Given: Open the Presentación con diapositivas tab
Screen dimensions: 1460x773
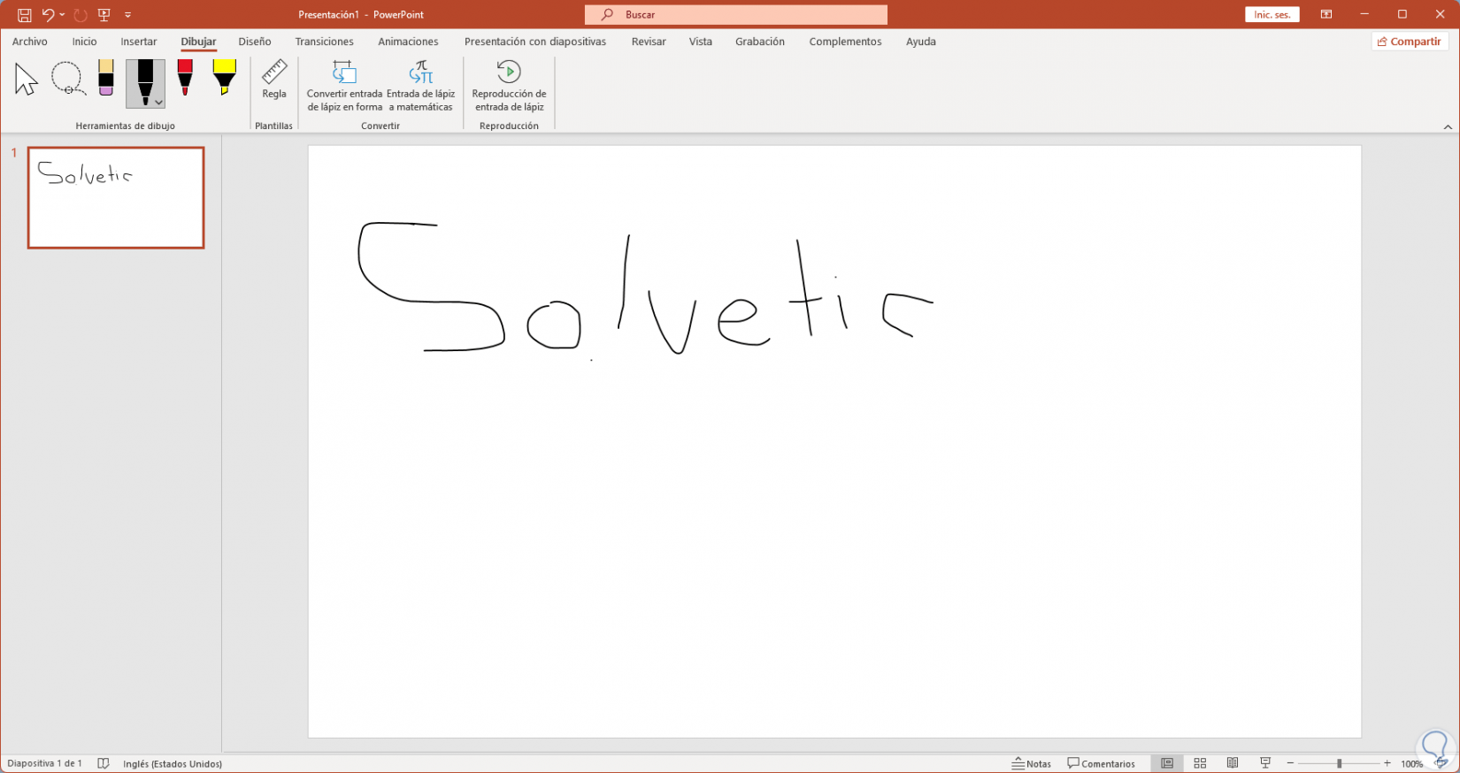Looking at the screenshot, I should (x=535, y=42).
